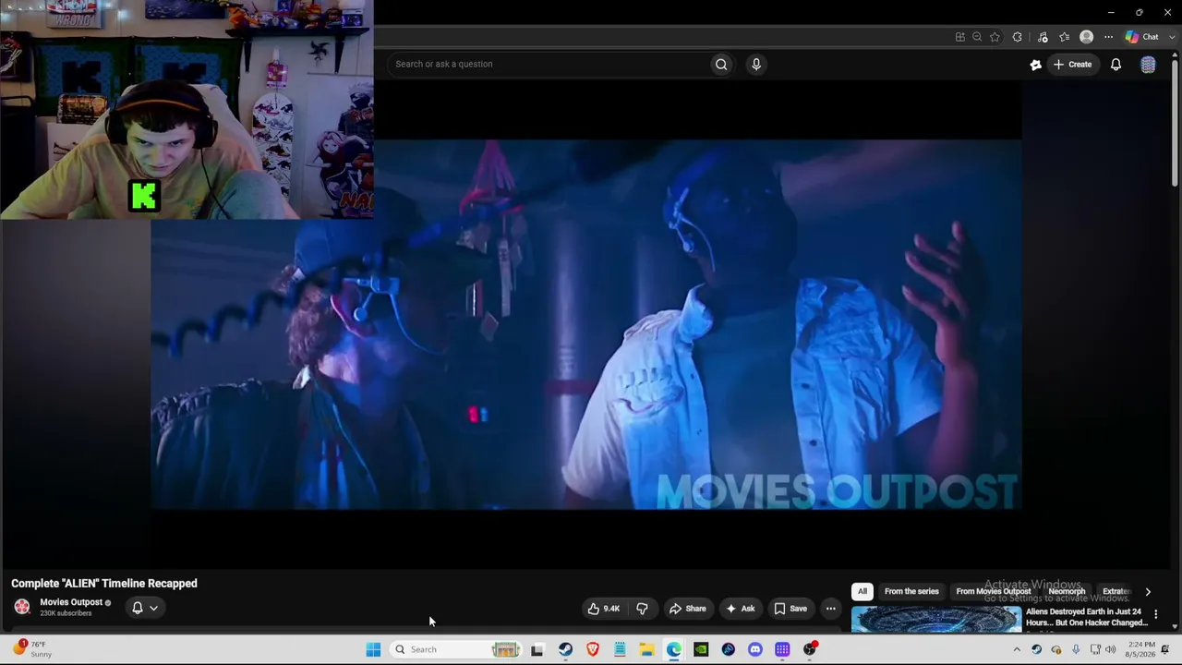Show hidden system tray icons
Viewport: 1182px width, 665px height.
click(1017, 649)
